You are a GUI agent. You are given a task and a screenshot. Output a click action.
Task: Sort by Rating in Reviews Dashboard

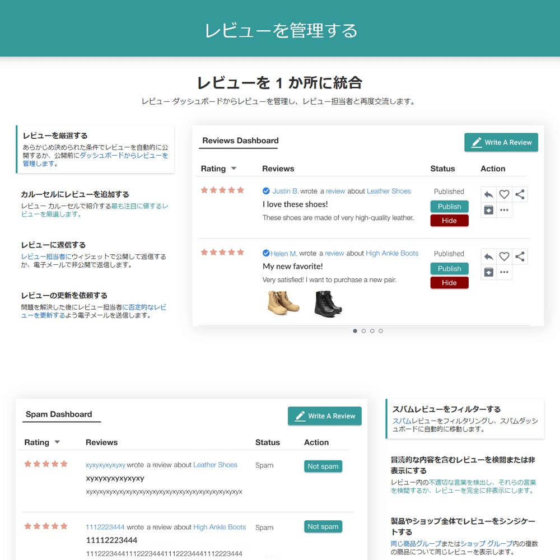pyautogui.click(x=234, y=169)
